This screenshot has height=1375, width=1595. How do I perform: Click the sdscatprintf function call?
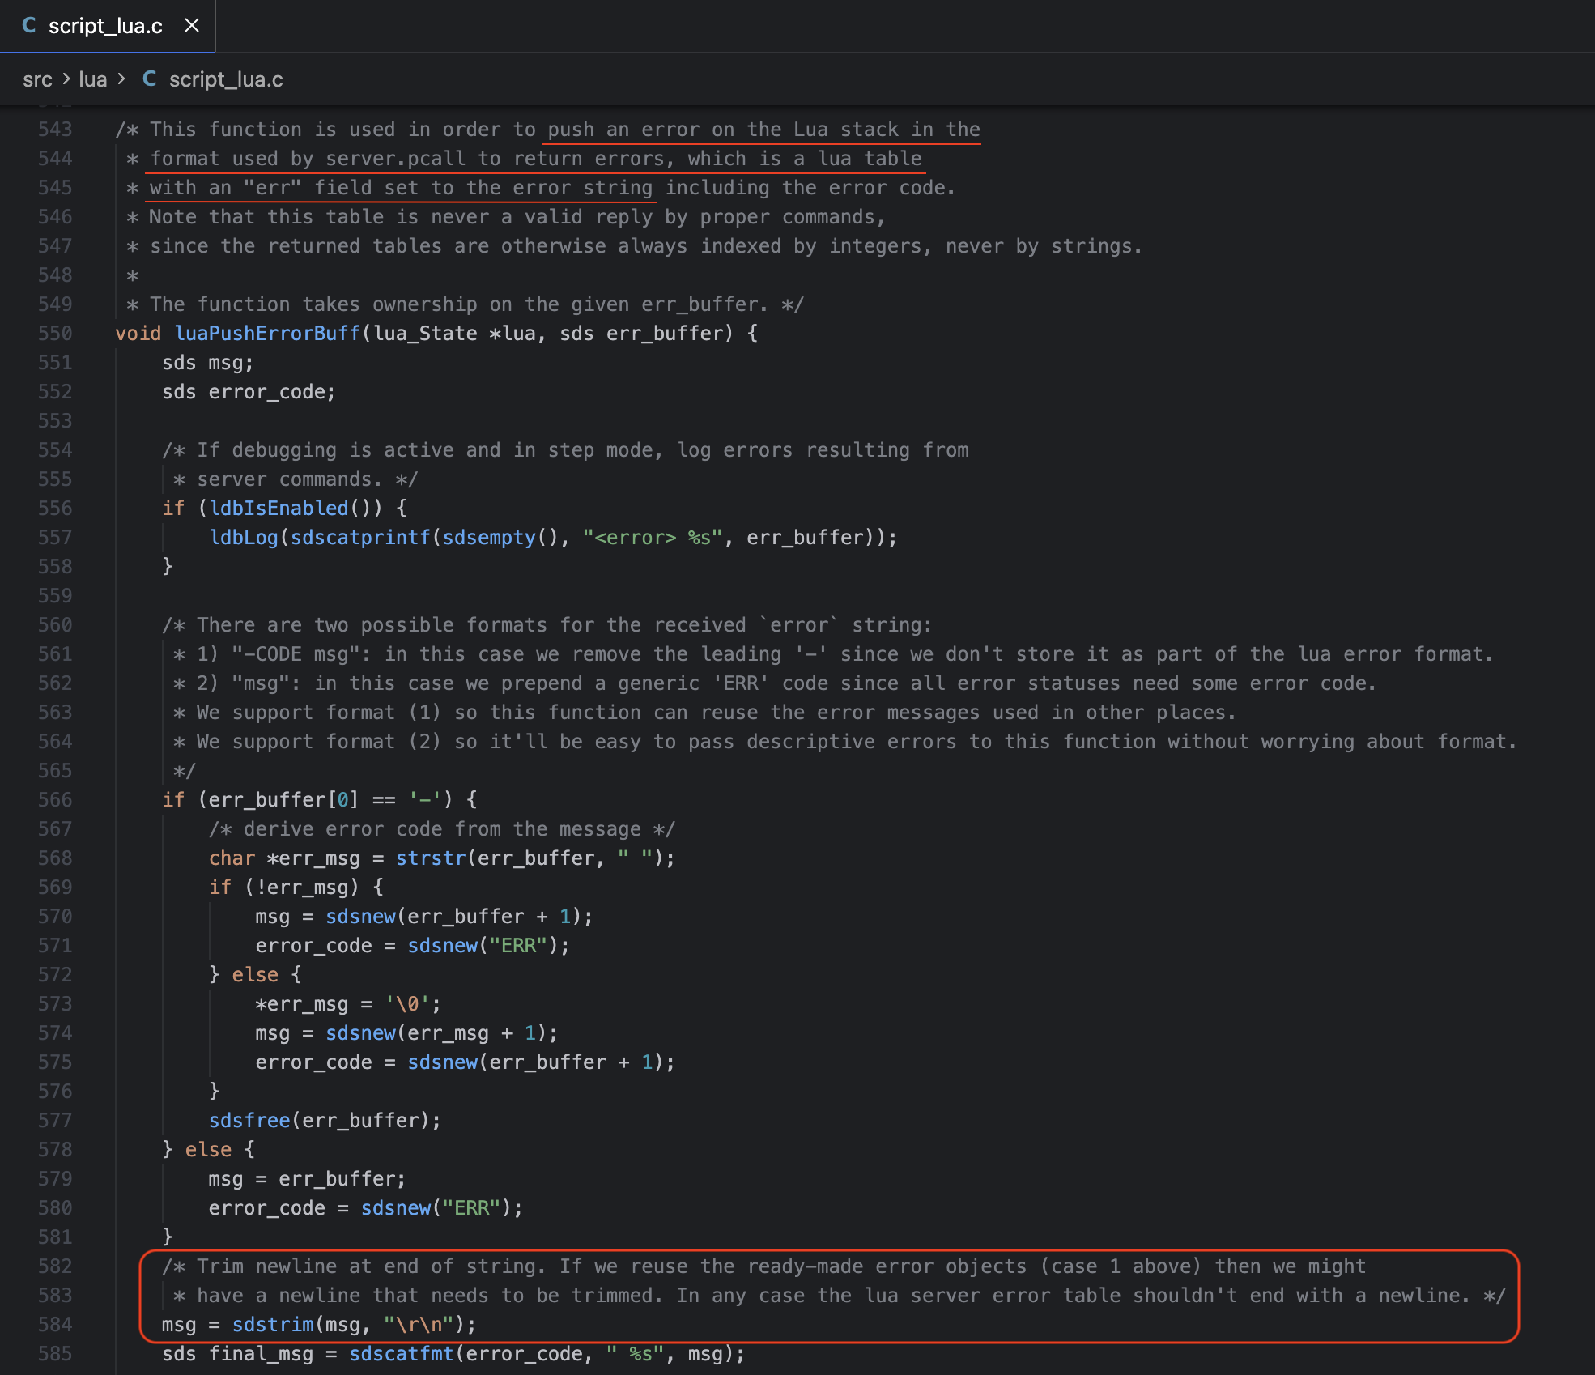click(360, 538)
